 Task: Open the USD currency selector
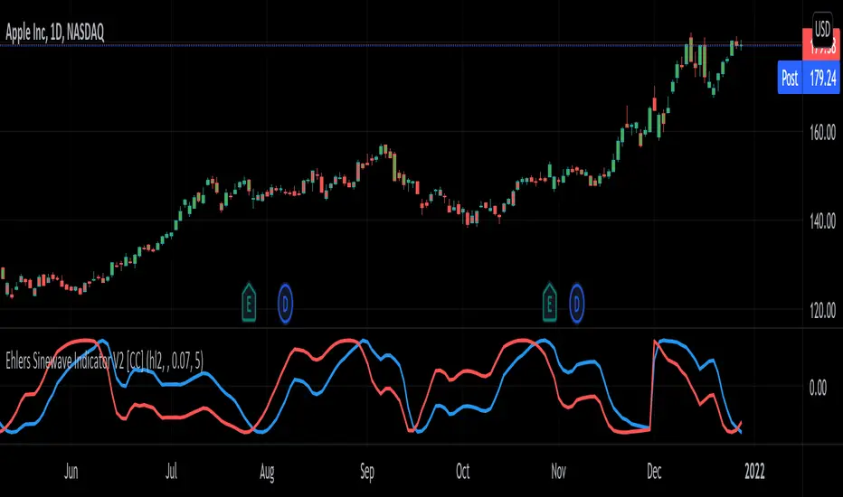[x=822, y=30]
